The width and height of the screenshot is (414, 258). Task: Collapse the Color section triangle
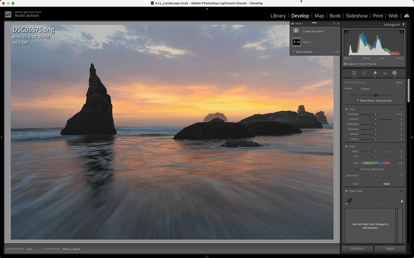346,146
